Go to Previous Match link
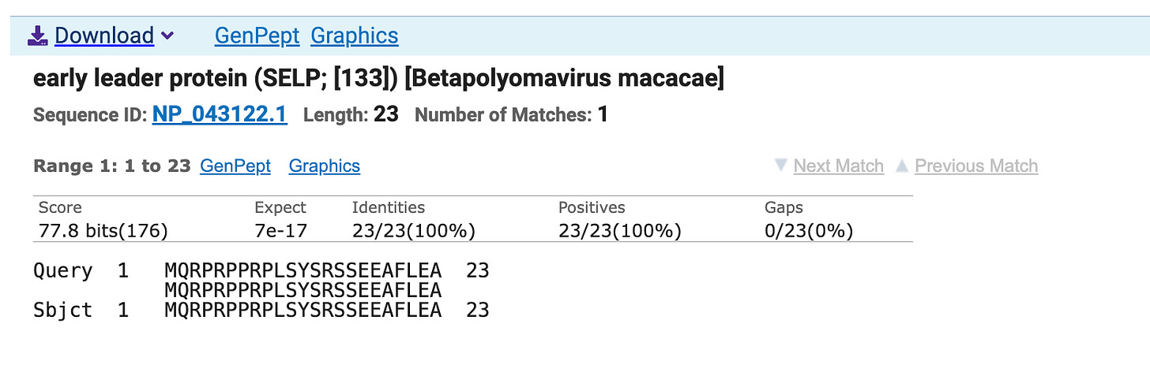The width and height of the screenshot is (1150, 376). click(x=975, y=166)
